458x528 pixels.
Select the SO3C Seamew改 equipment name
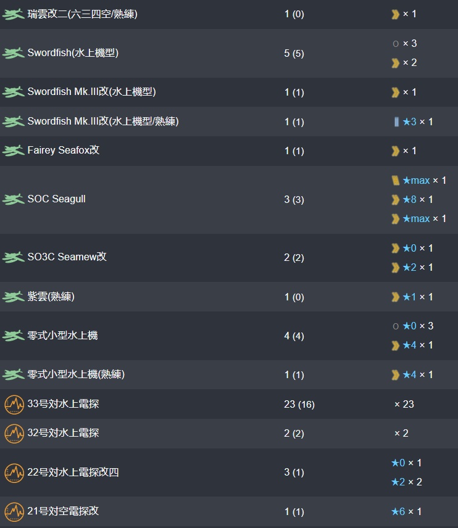pos(67,257)
